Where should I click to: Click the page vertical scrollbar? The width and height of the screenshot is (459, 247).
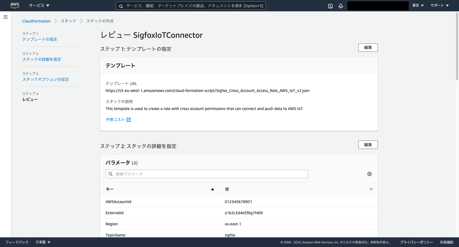457,46
